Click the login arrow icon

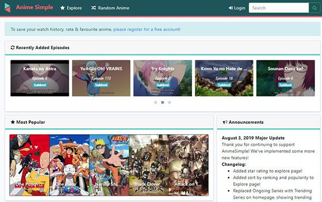(231, 8)
